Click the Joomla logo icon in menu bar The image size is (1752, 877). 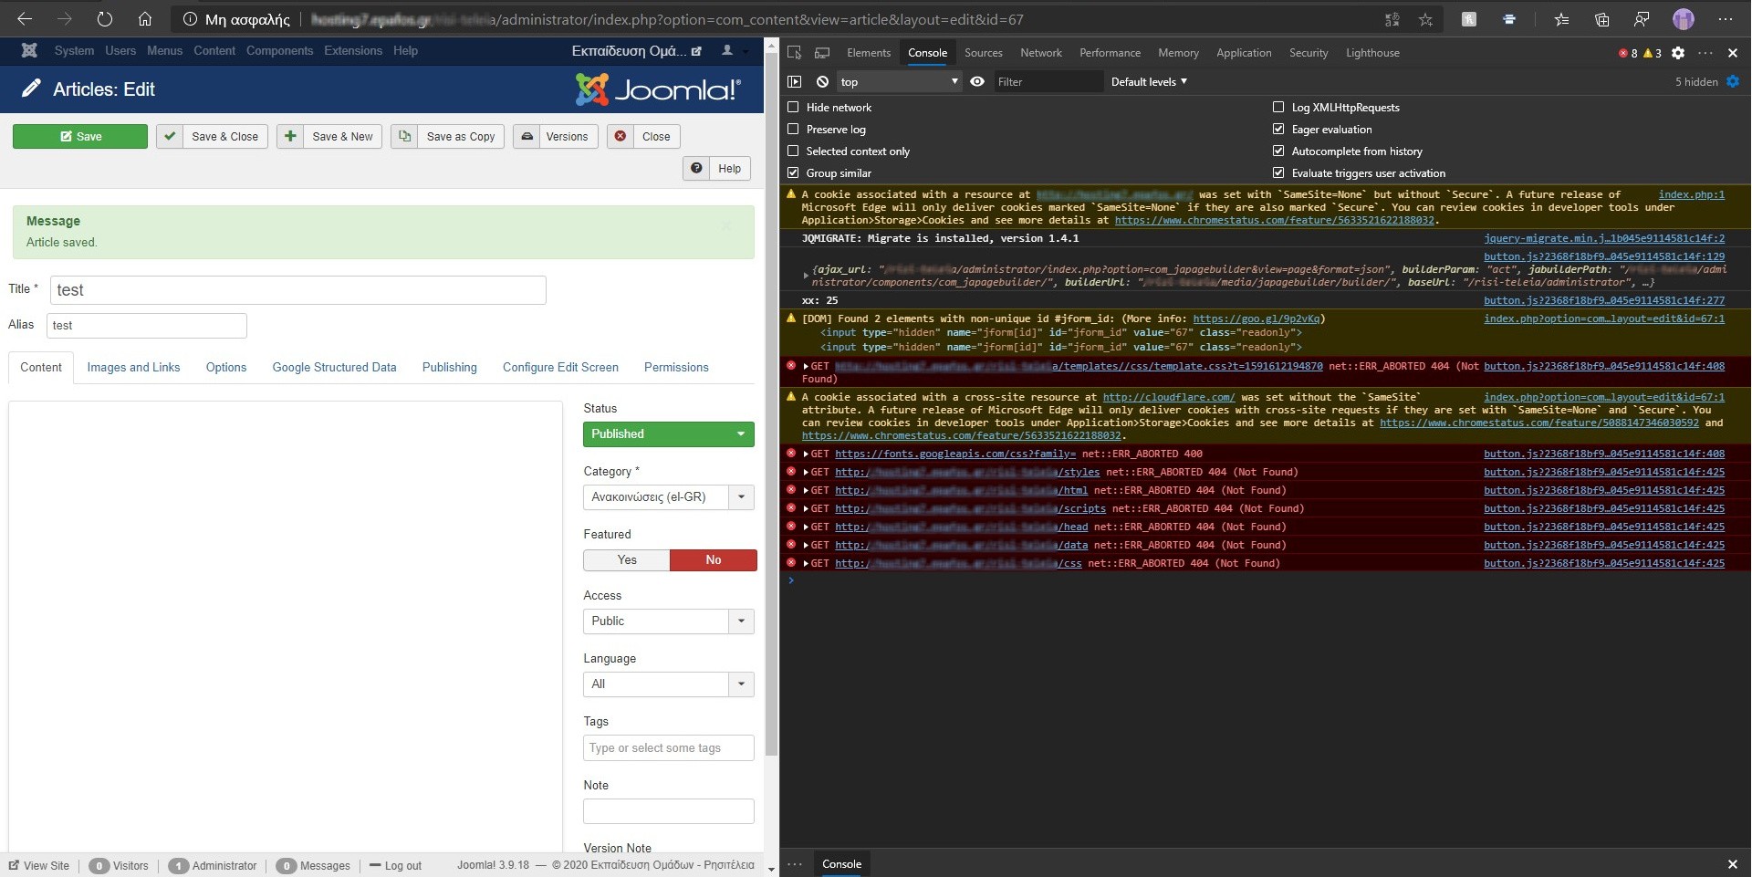[29, 51]
